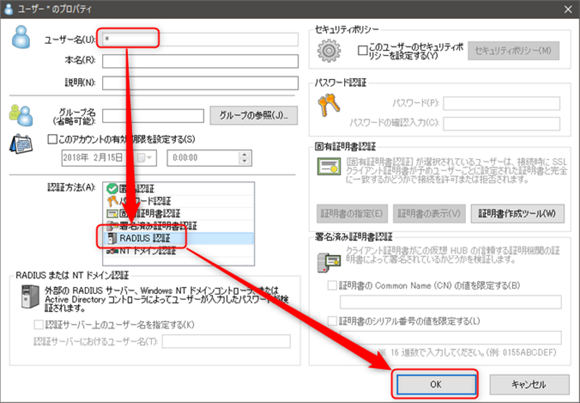Check the Common Name (CN) restriction box
The width and height of the screenshot is (580, 403).
(x=332, y=285)
